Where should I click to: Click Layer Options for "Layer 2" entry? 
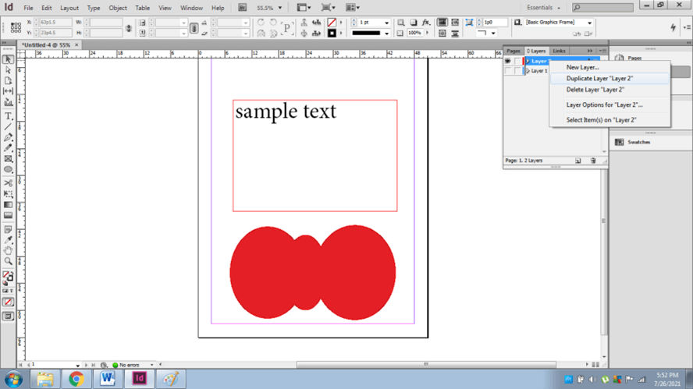point(604,104)
